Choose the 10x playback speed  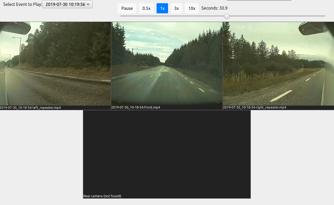point(192,8)
